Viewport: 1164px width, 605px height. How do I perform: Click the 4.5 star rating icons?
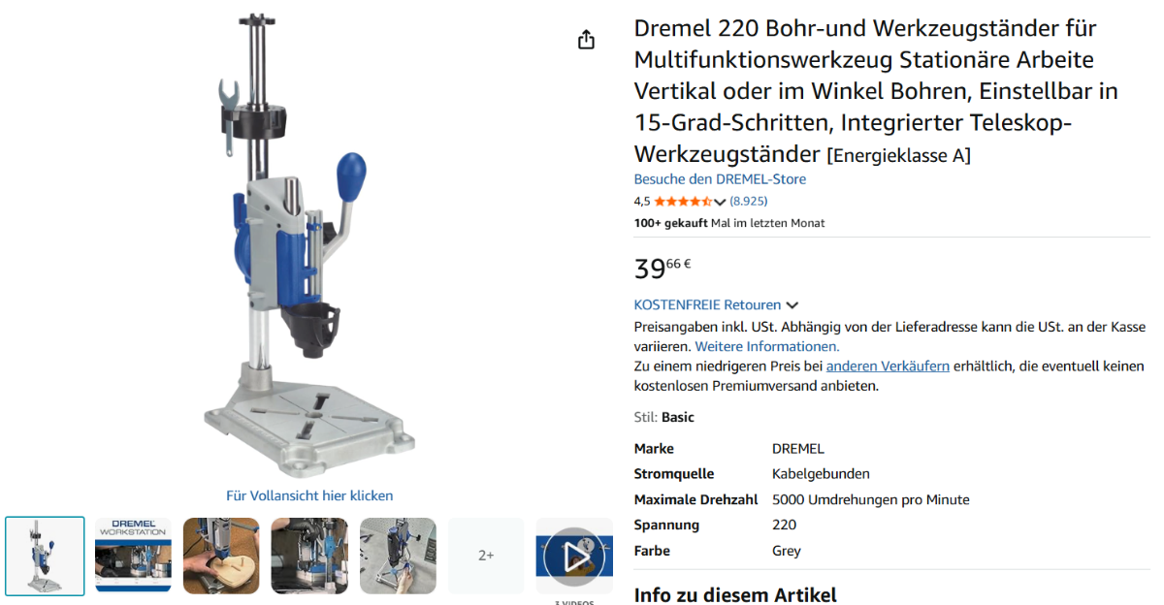(x=683, y=202)
